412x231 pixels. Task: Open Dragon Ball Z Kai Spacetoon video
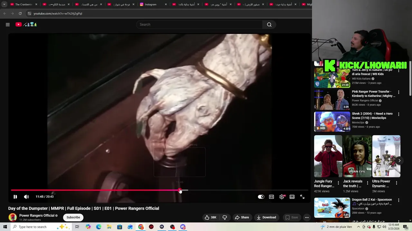[332, 208]
